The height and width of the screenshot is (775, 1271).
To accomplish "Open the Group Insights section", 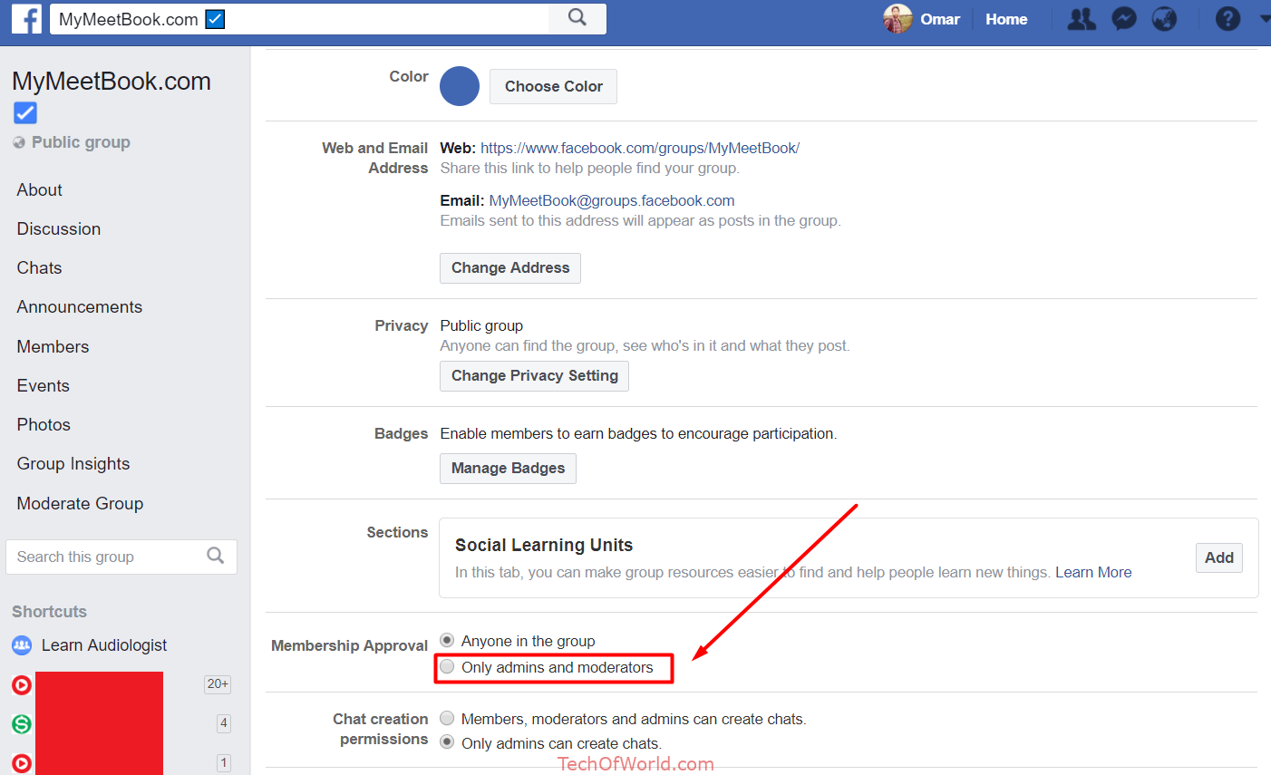I will click(73, 463).
